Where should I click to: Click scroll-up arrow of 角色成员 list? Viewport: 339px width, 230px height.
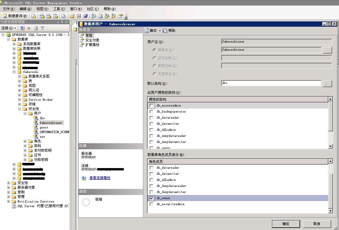click(x=330, y=161)
